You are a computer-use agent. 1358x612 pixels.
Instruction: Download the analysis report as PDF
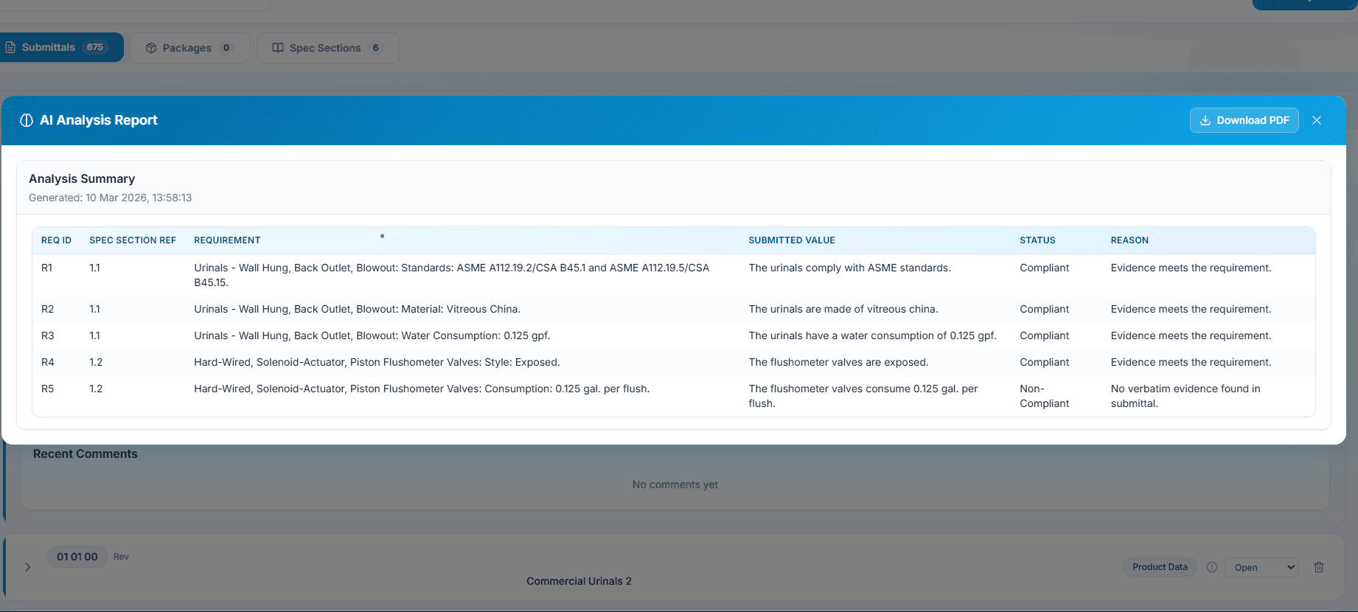[x=1244, y=120]
